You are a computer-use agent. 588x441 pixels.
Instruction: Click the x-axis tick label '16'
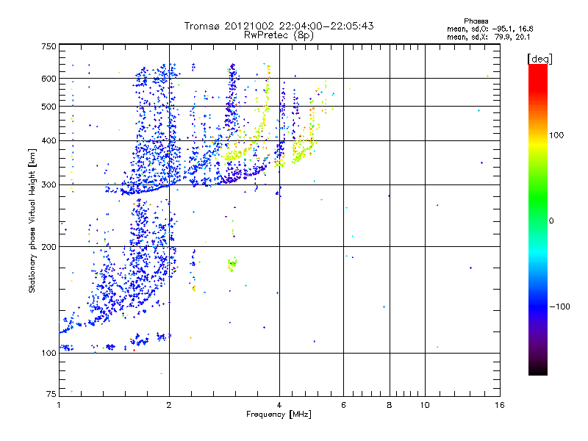[500, 405]
